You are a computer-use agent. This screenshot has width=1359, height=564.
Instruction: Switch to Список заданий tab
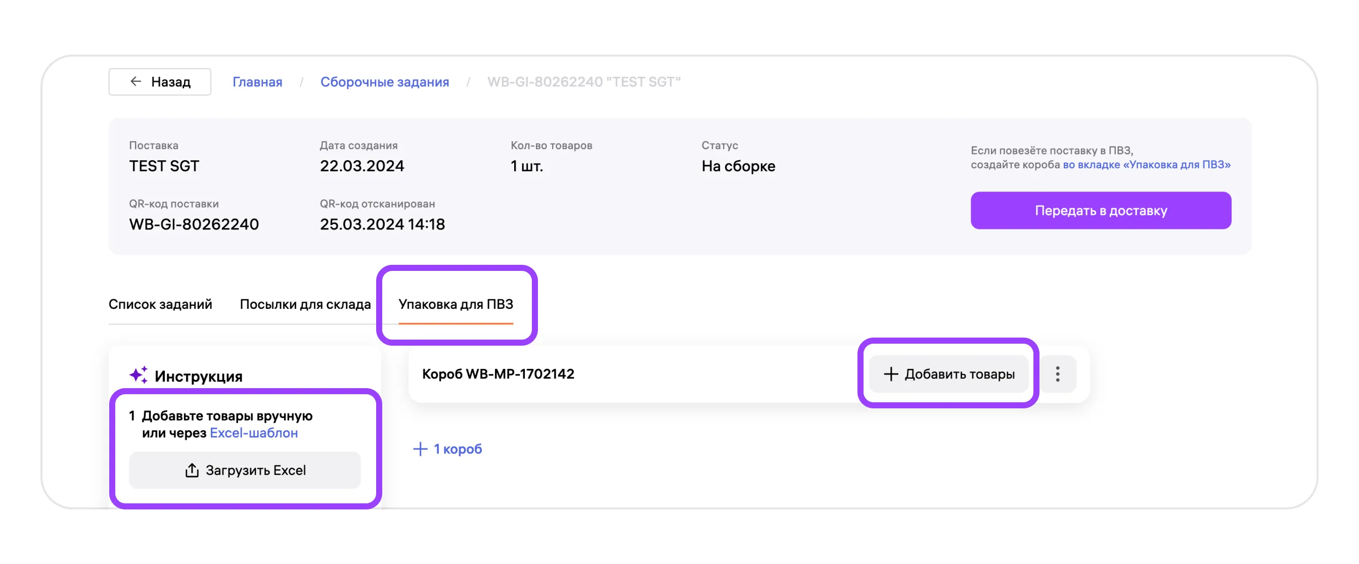(x=160, y=304)
